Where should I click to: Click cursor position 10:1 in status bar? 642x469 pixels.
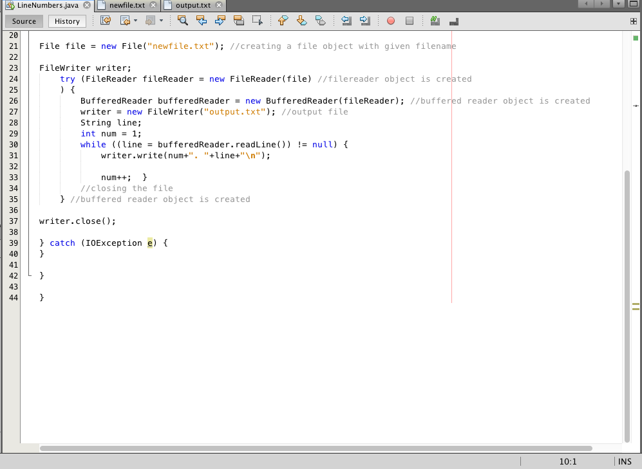tap(568, 462)
